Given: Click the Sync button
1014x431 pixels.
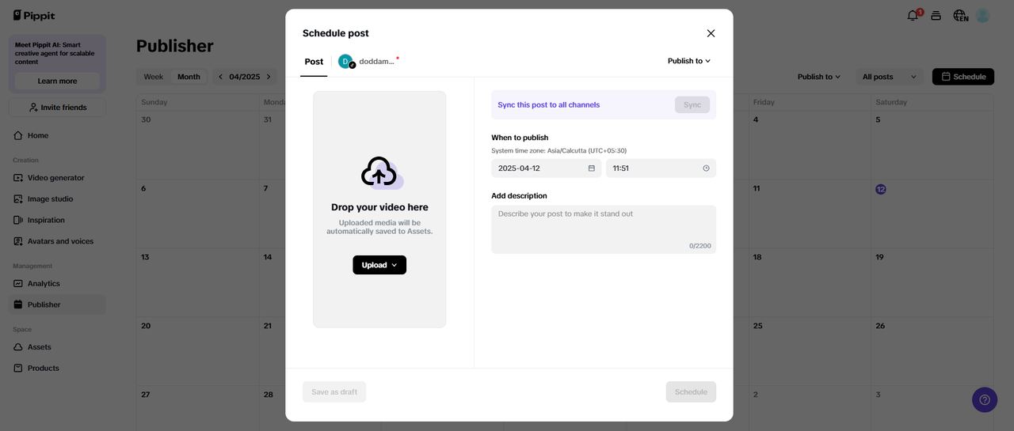Looking at the screenshot, I should click(x=692, y=104).
